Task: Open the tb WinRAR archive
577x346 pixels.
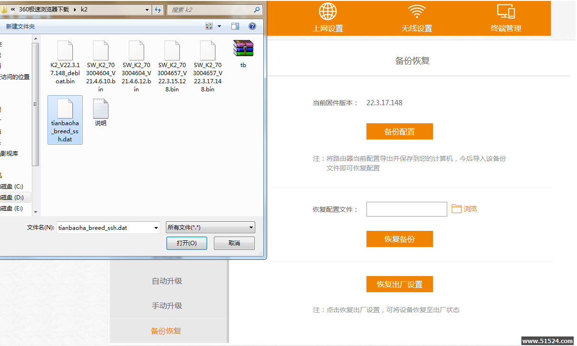Action: 243,48
